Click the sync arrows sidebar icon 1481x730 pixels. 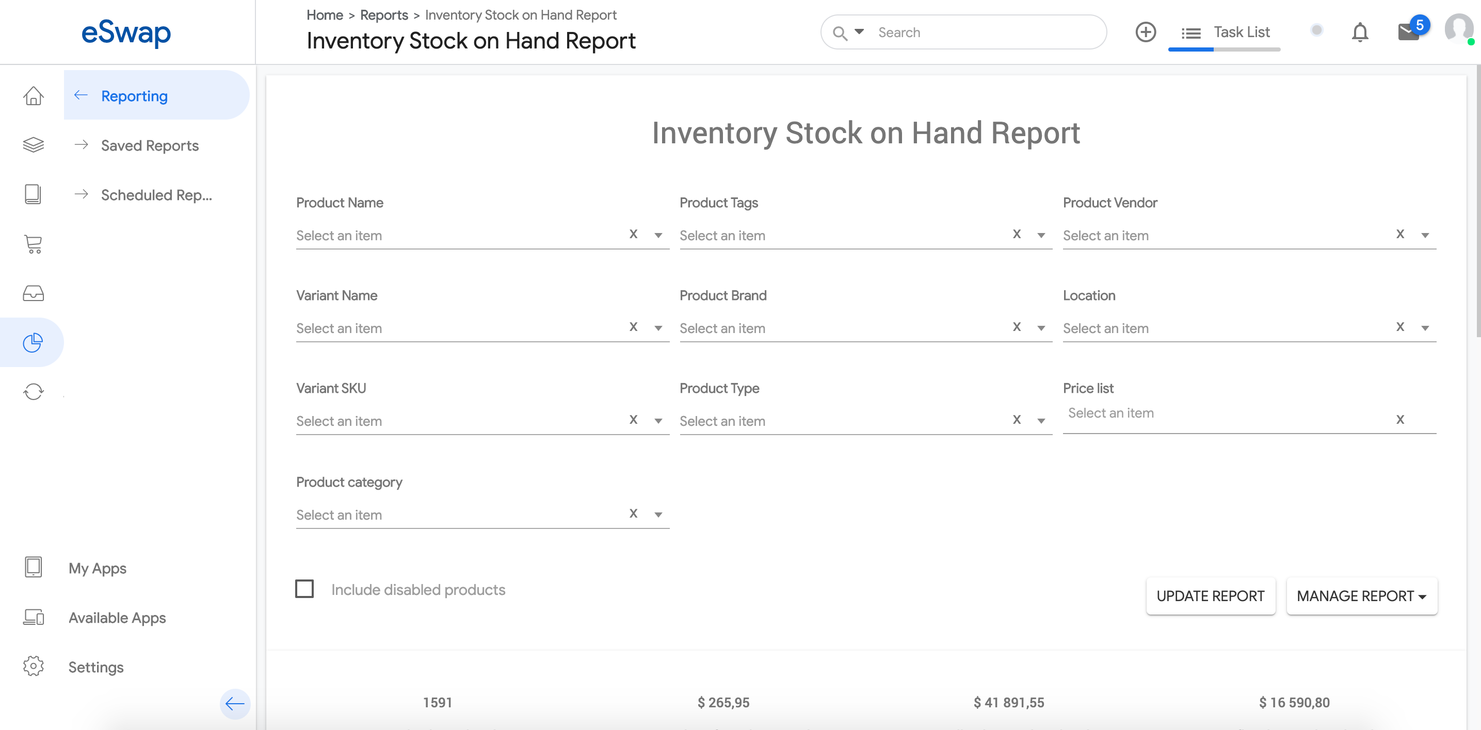click(x=34, y=392)
